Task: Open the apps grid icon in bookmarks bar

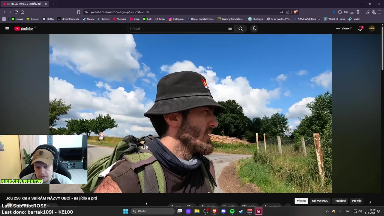Action: pos(4,19)
